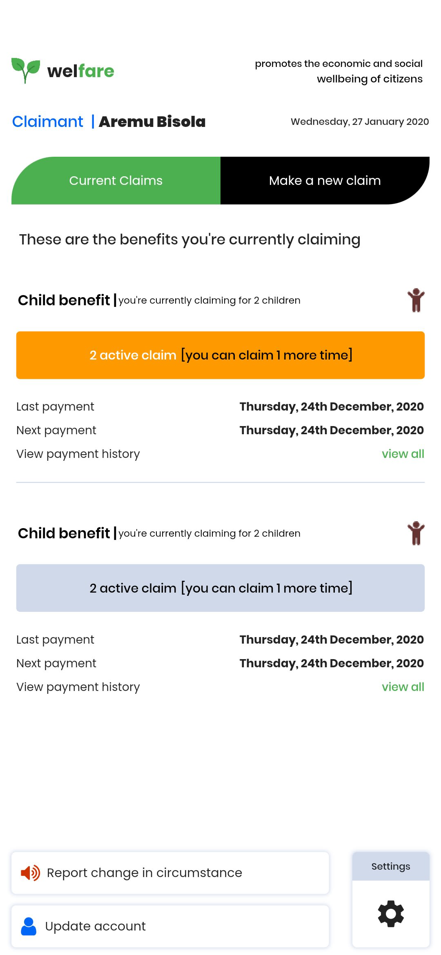Click view all for second payment history
The width and height of the screenshot is (441, 955).
[x=403, y=687]
